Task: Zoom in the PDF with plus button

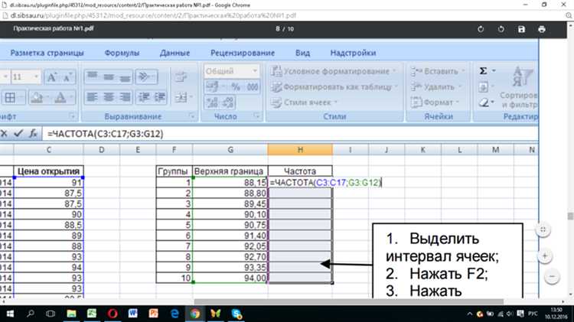Action: click(x=545, y=255)
